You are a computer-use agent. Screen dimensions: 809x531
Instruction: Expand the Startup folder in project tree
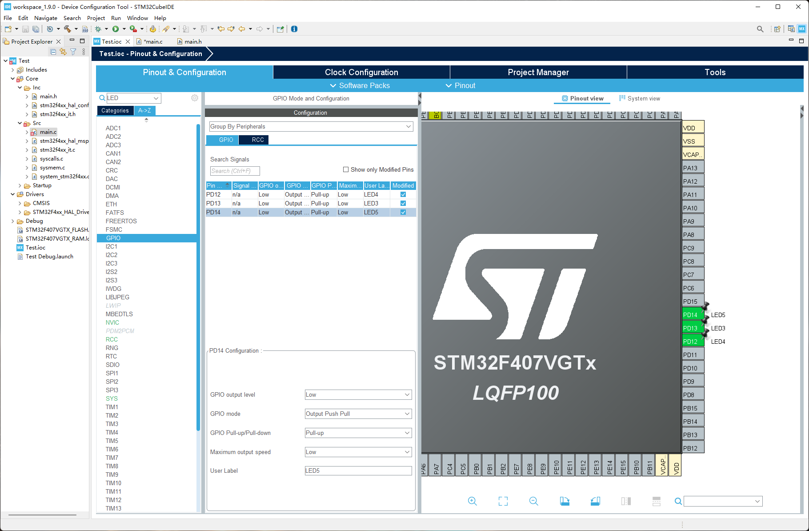point(20,185)
